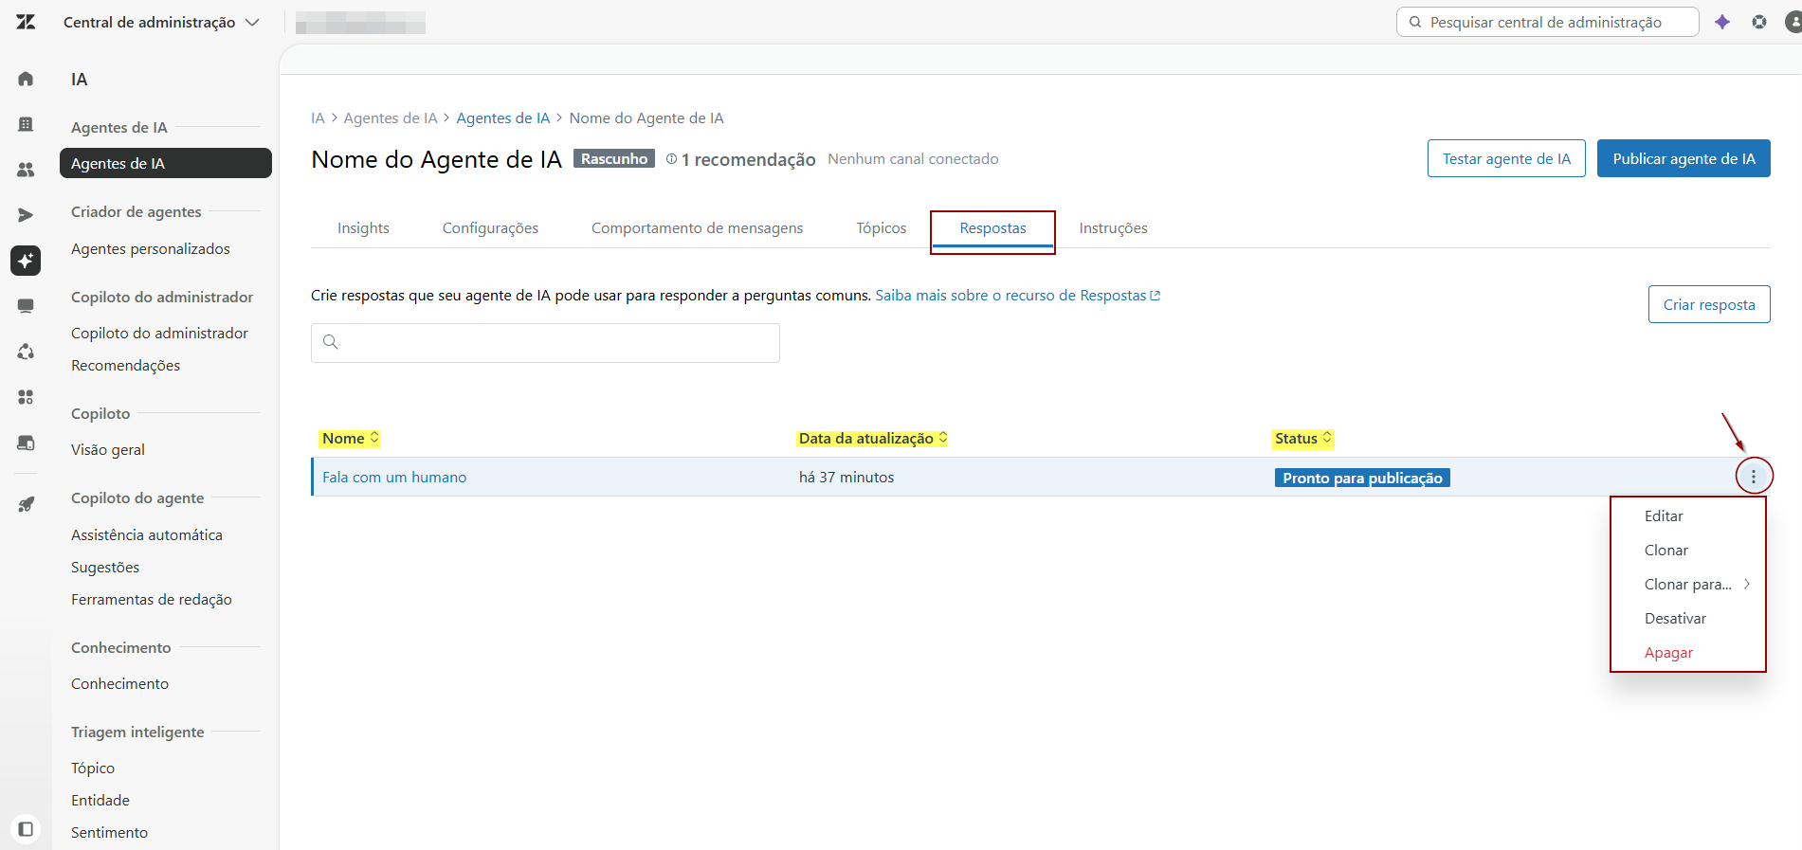Viewport: 1802px width, 850px height.
Task: Open Sentimento in sidebar
Action: click(x=109, y=832)
